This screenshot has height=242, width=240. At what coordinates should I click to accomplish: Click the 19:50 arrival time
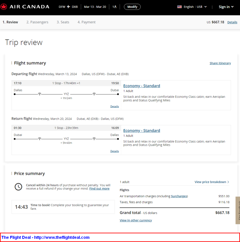coord(115,83)
